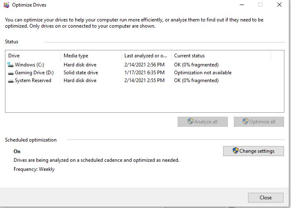The width and height of the screenshot is (291, 208).
Task: Close the dialog with the Close button
Action: click(265, 198)
